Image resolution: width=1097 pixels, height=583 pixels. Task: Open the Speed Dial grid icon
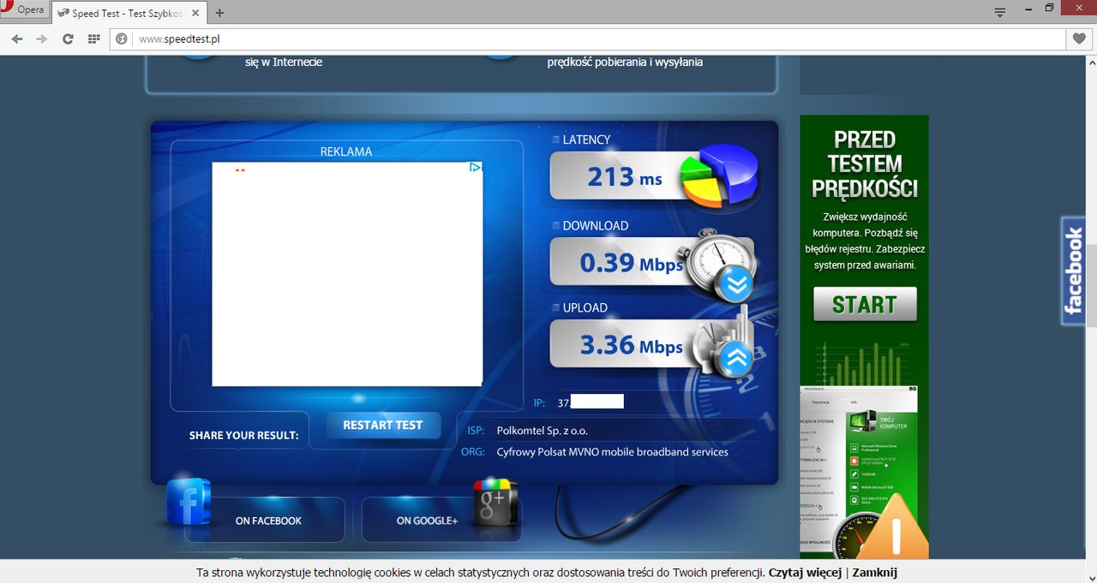94,39
